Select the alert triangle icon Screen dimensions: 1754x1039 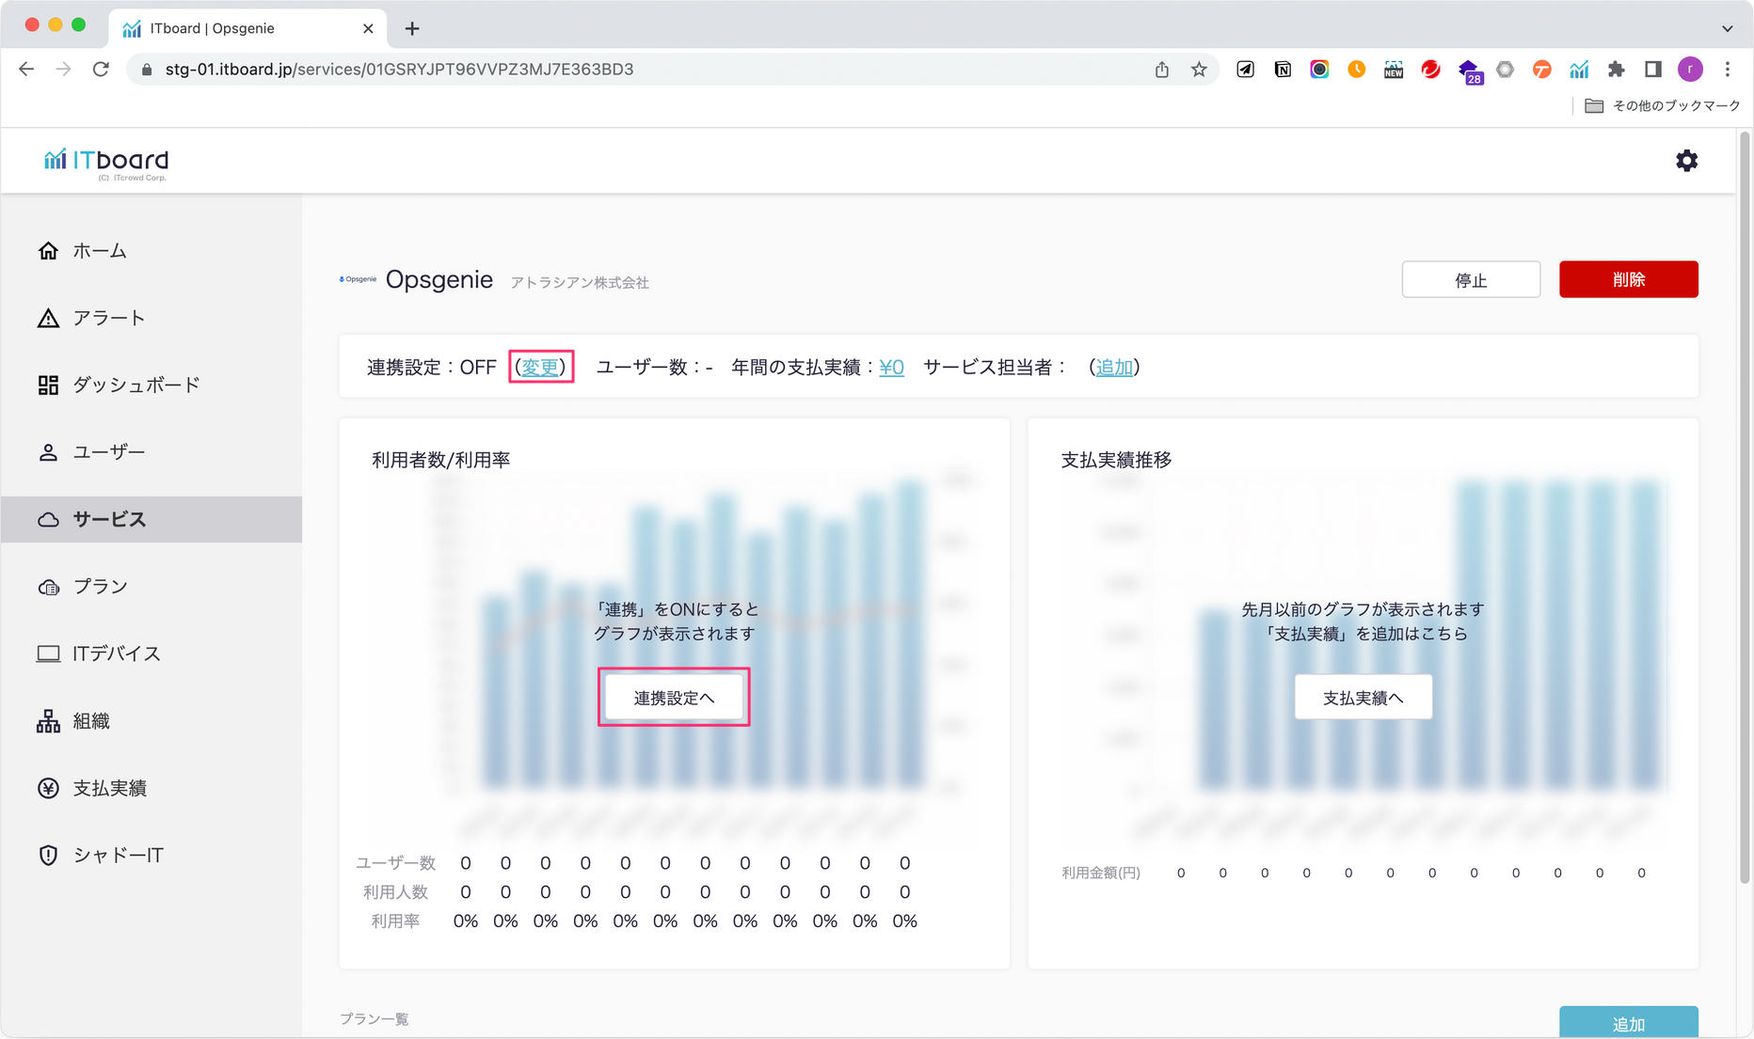click(x=48, y=318)
